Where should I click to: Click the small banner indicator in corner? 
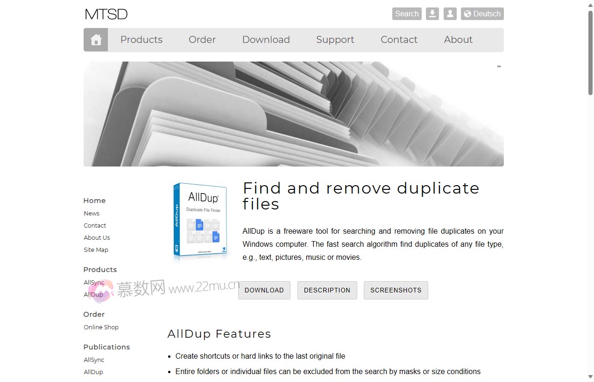499,66
